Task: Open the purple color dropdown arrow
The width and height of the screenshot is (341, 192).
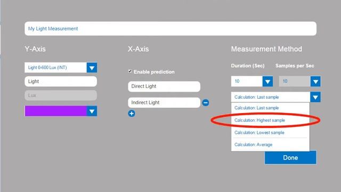Action: point(92,111)
